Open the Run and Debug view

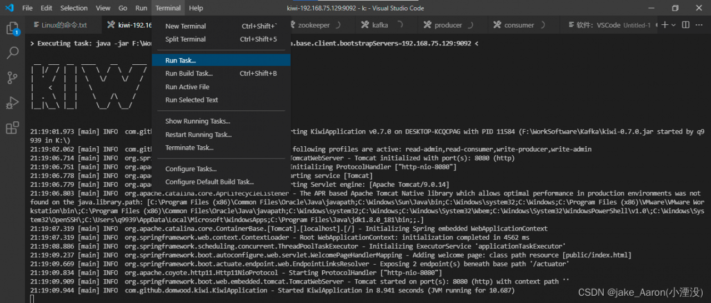(12, 103)
